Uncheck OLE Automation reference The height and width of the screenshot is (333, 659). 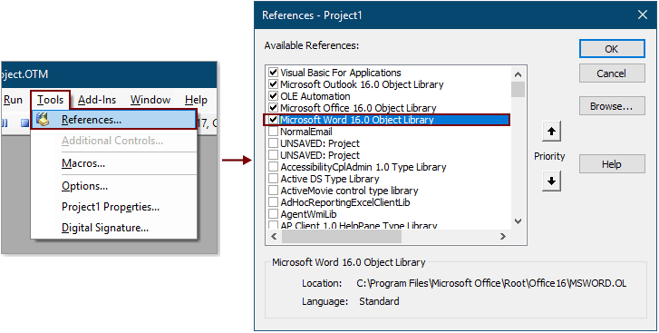coord(273,96)
